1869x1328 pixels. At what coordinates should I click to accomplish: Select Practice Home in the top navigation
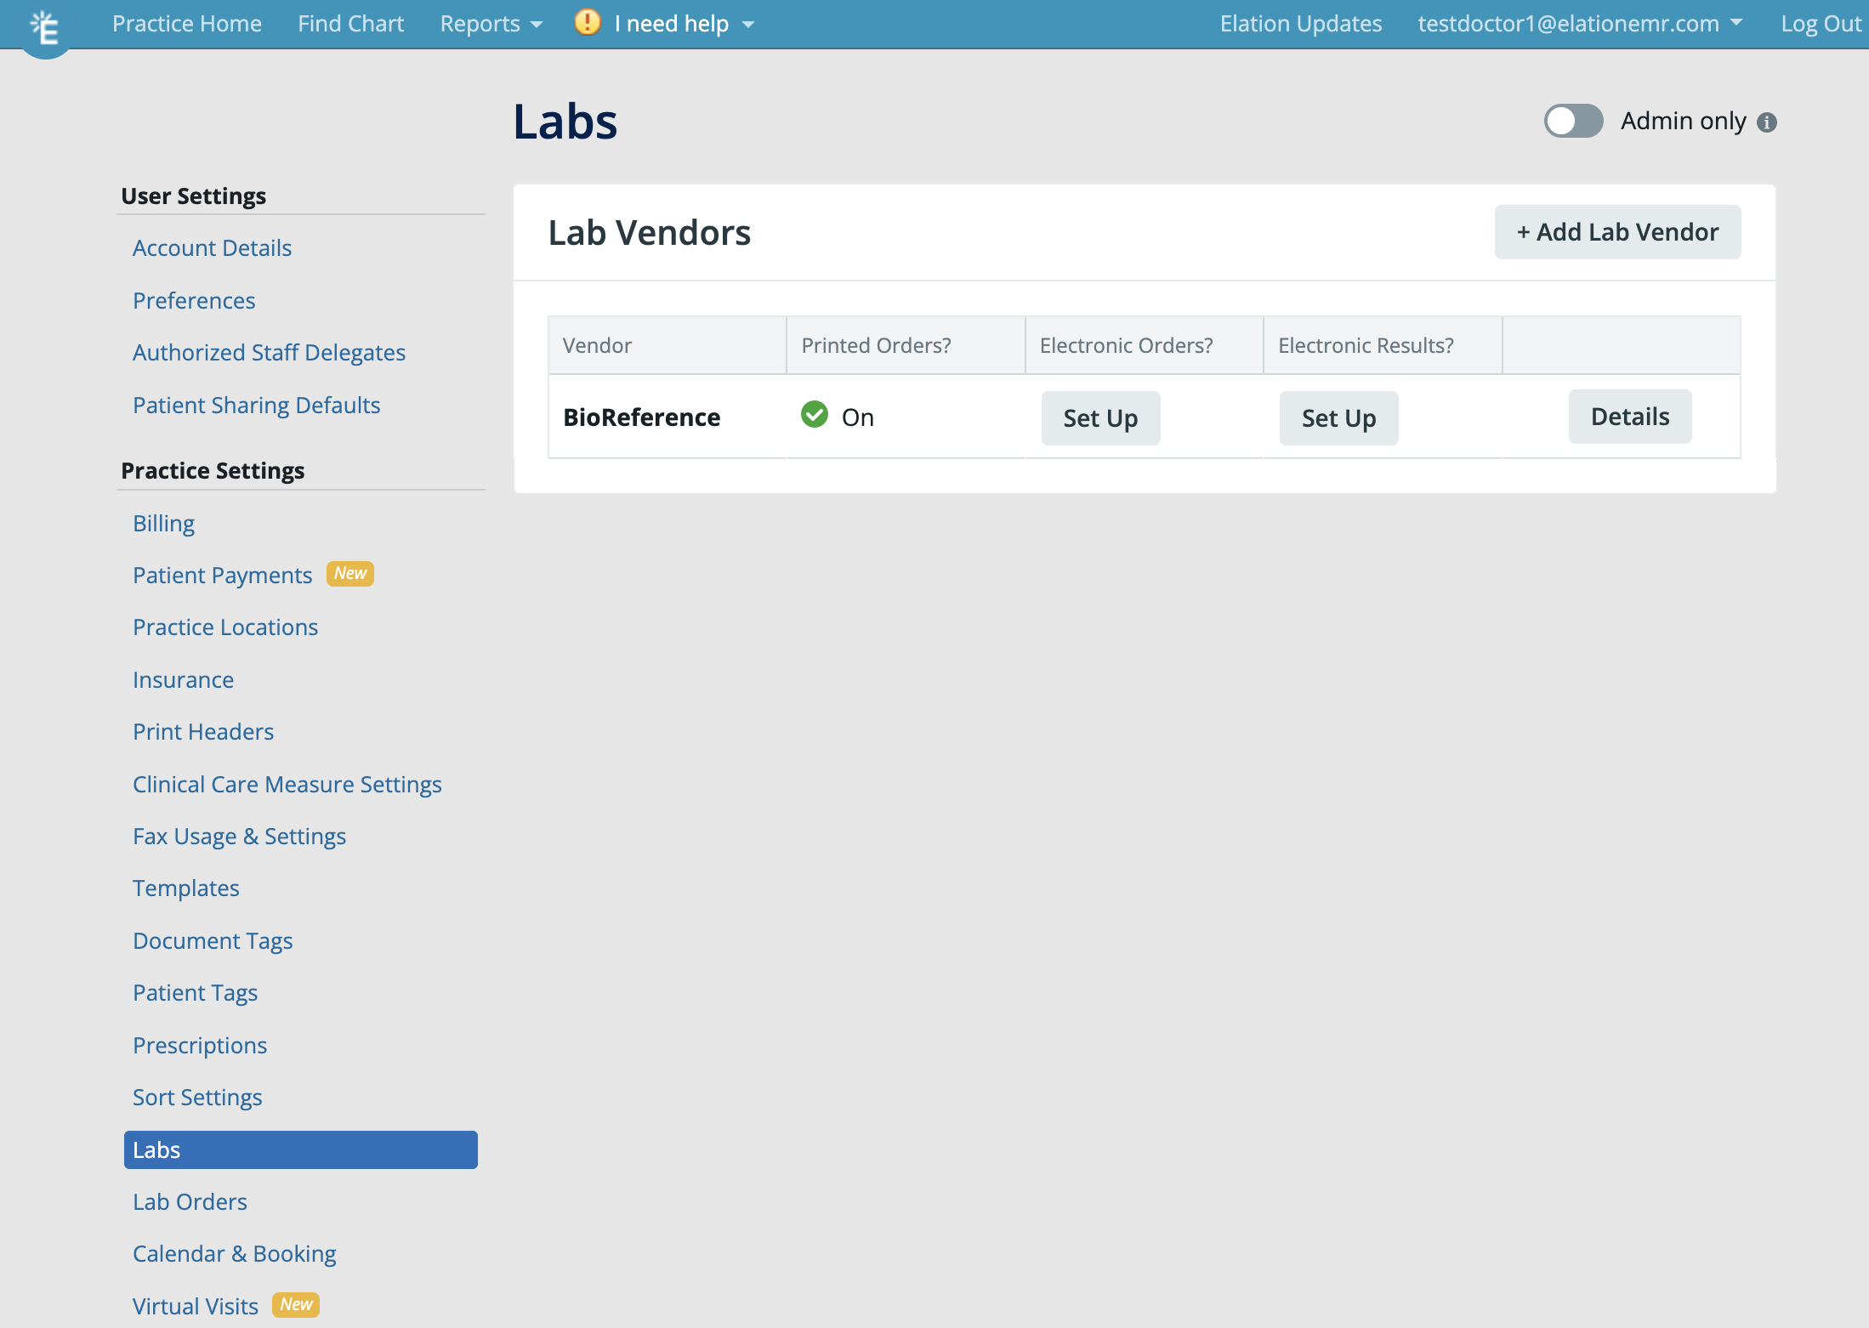187,23
